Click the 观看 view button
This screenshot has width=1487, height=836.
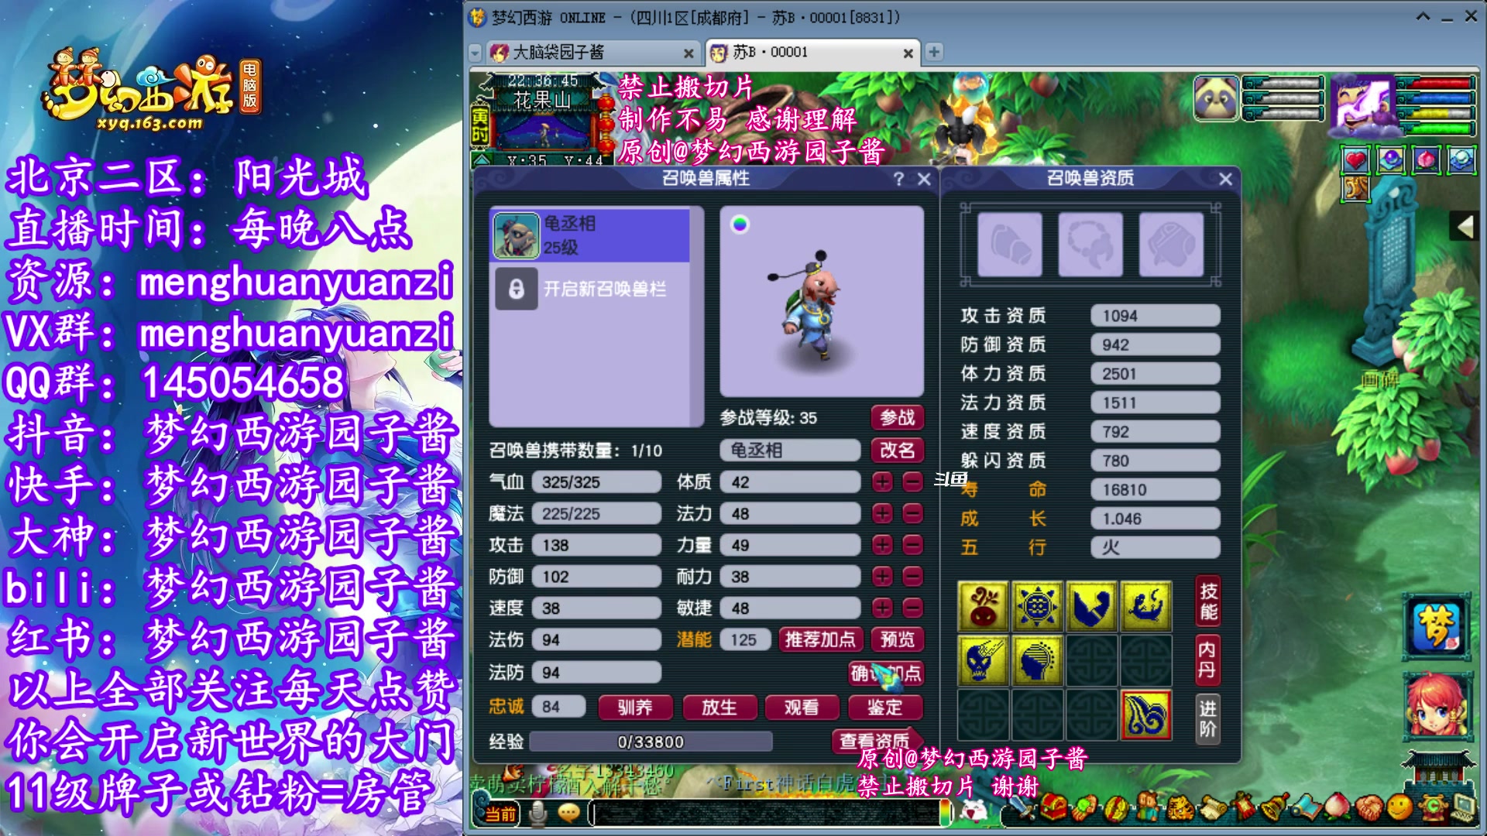[802, 708]
